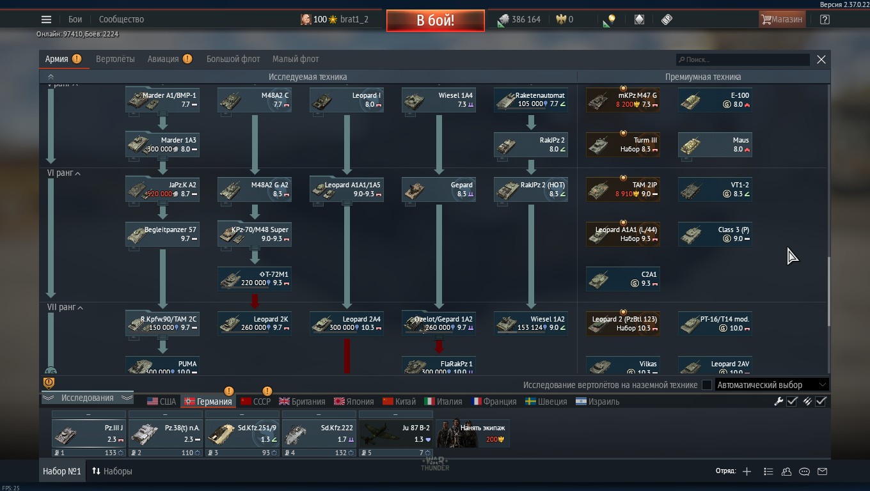Click Нанять экипаж to hire crew

[473, 433]
